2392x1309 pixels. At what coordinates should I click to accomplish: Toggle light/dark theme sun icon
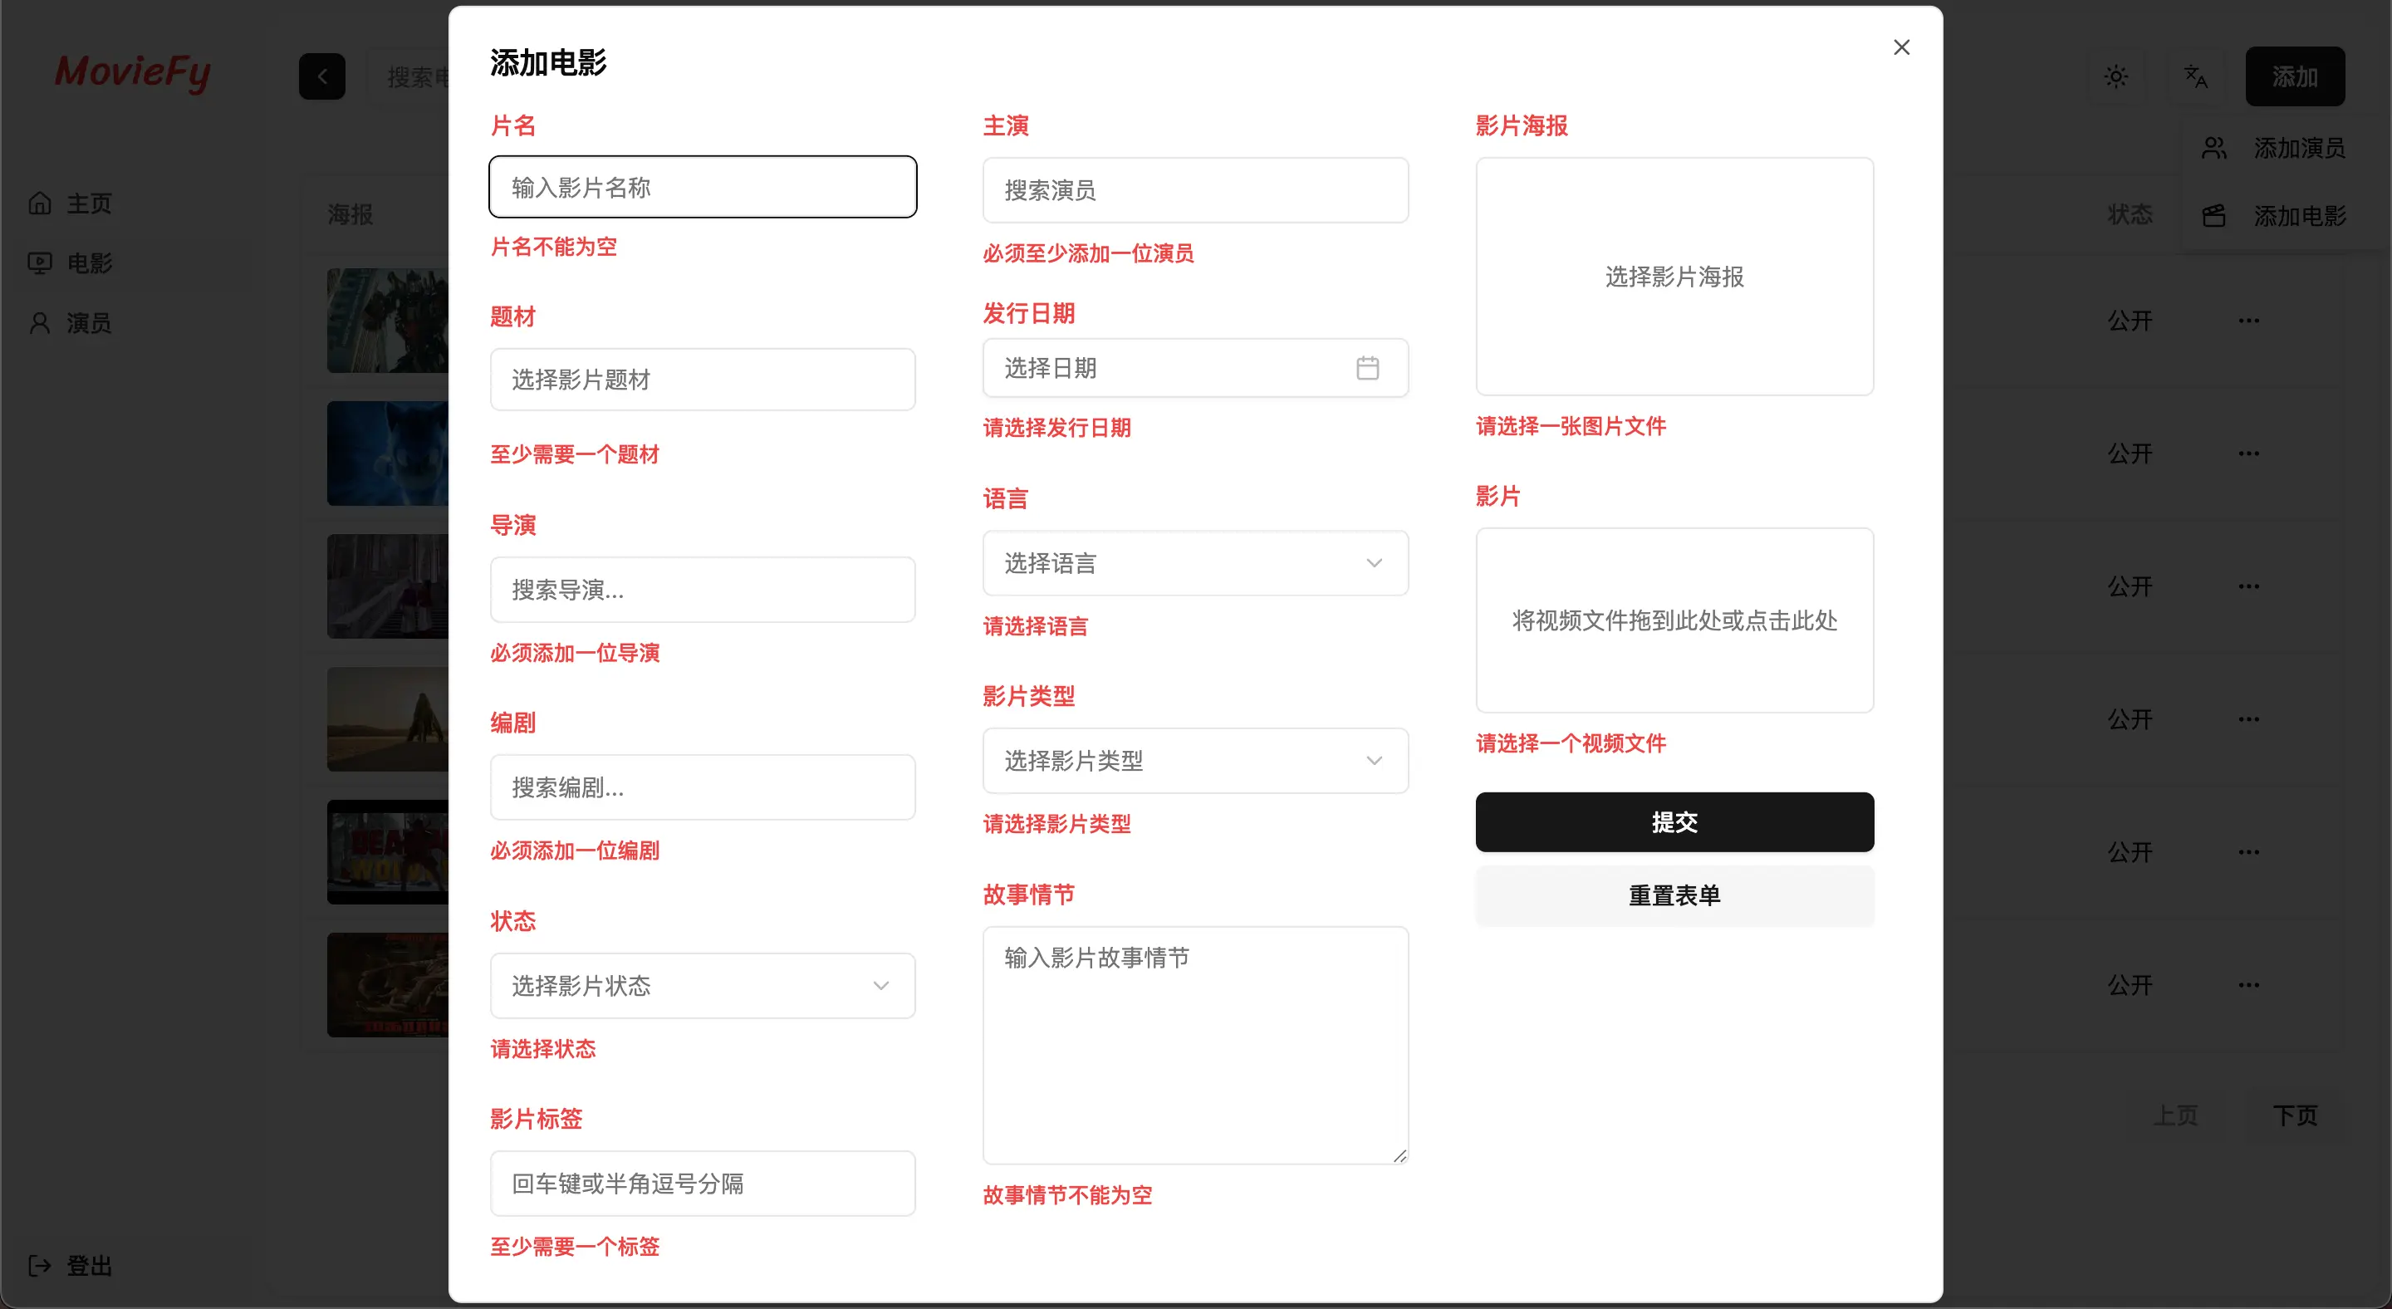click(x=2115, y=76)
